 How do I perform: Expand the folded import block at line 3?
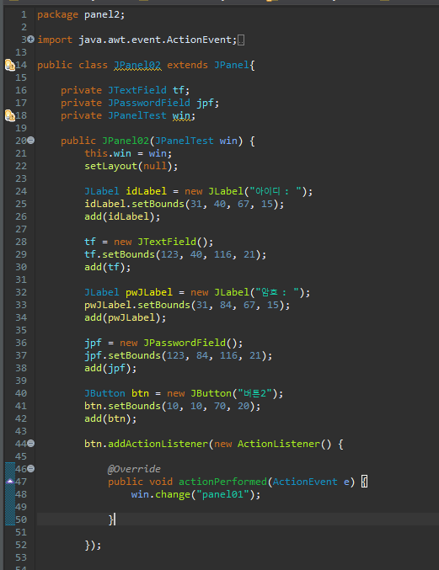click(31, 40)
